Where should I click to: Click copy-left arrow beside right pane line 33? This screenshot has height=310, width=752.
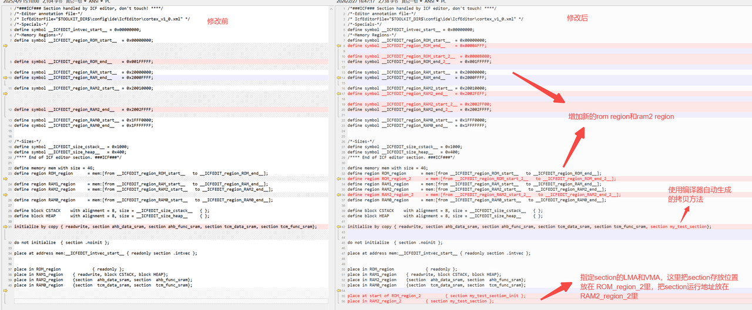pyautogui.click(x=338, y=178)
